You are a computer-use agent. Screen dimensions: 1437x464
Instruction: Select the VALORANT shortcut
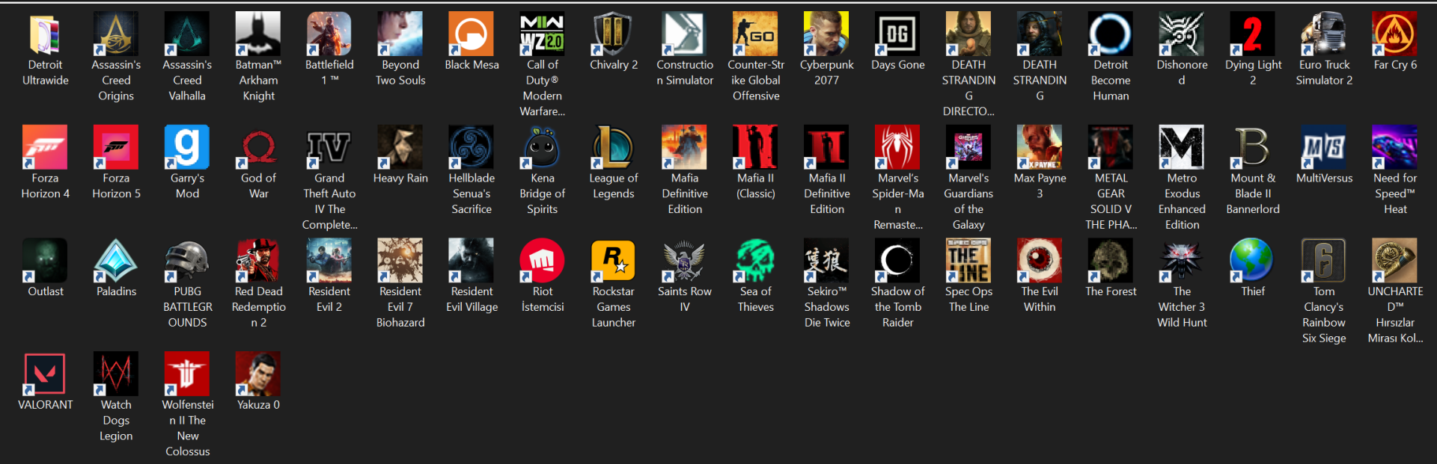tap(45, 374)
